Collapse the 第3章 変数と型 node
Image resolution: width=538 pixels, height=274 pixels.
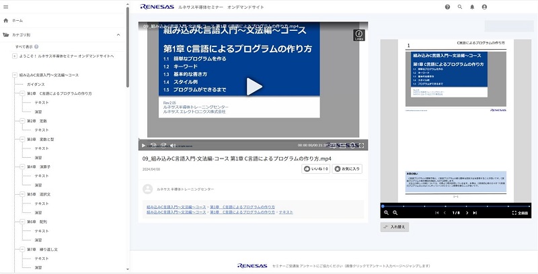[x=22, y=139]
